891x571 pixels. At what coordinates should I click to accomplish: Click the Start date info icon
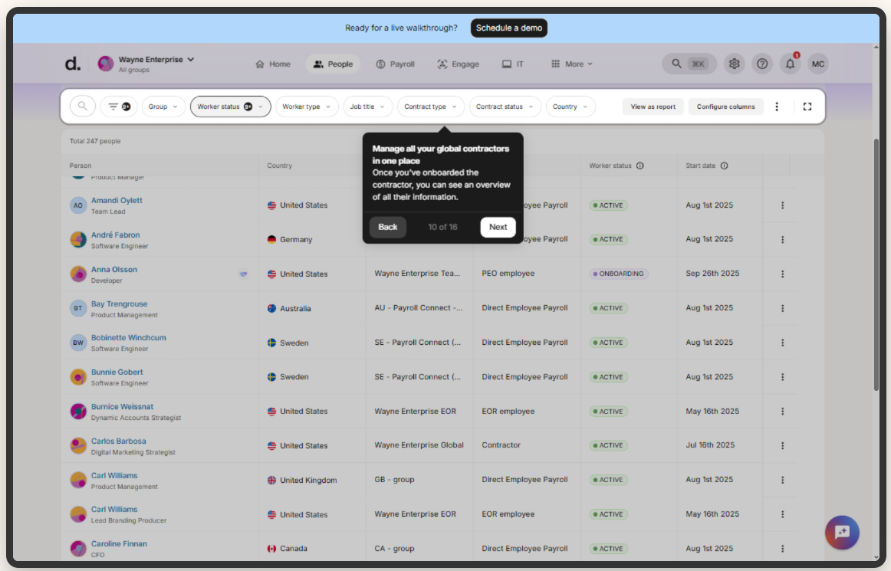point(724,166)
